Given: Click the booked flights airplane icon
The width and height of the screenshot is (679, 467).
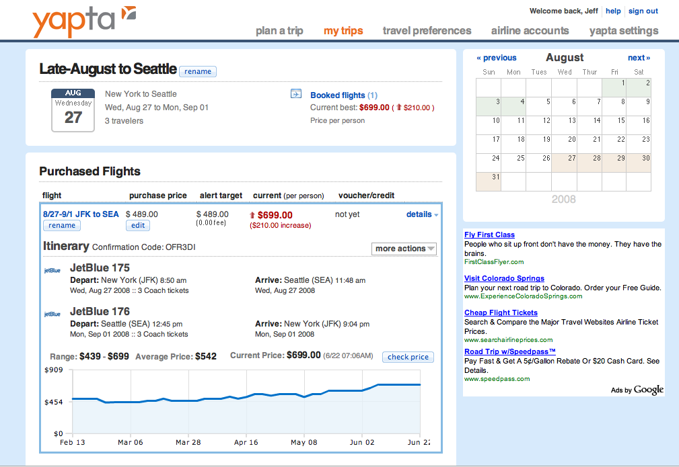Looking at the screenshot, I should (296, 94).
